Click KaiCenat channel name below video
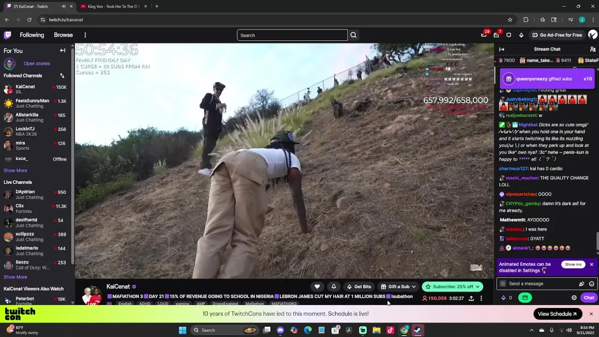The width and height of the screenshot is (599, 337). (x=118, y=286)
